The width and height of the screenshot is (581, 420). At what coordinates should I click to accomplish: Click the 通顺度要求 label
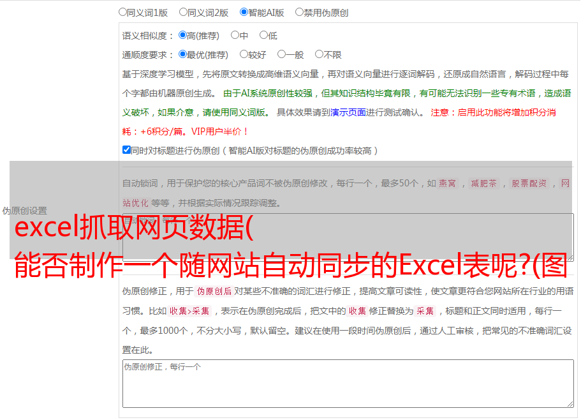148,55
